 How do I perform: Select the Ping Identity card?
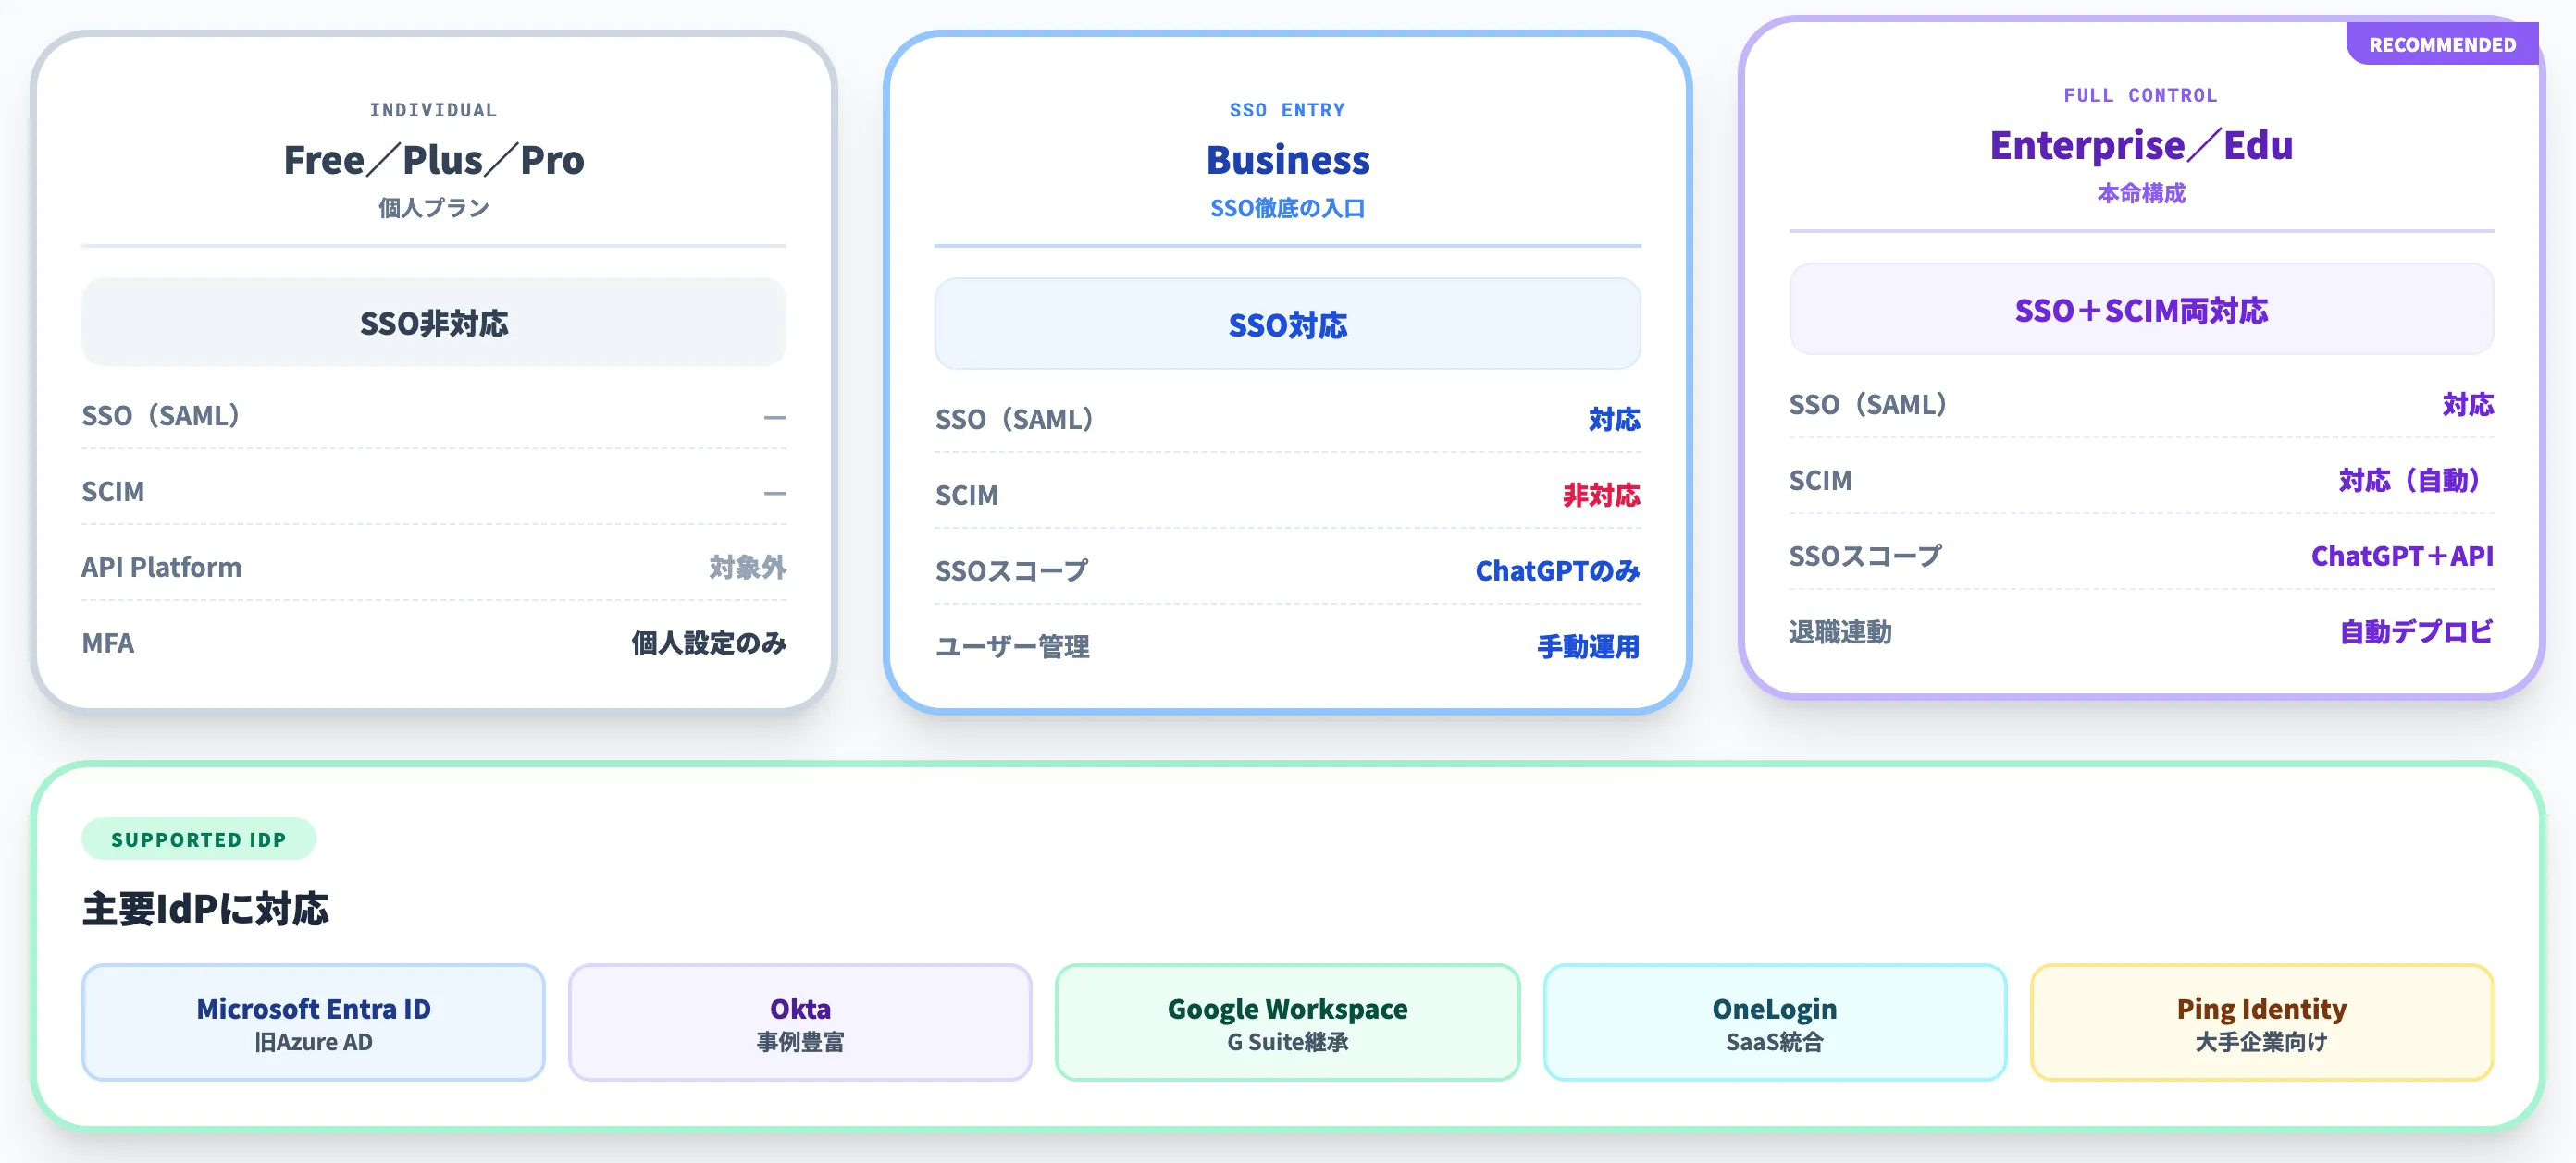[2262, 1022]
